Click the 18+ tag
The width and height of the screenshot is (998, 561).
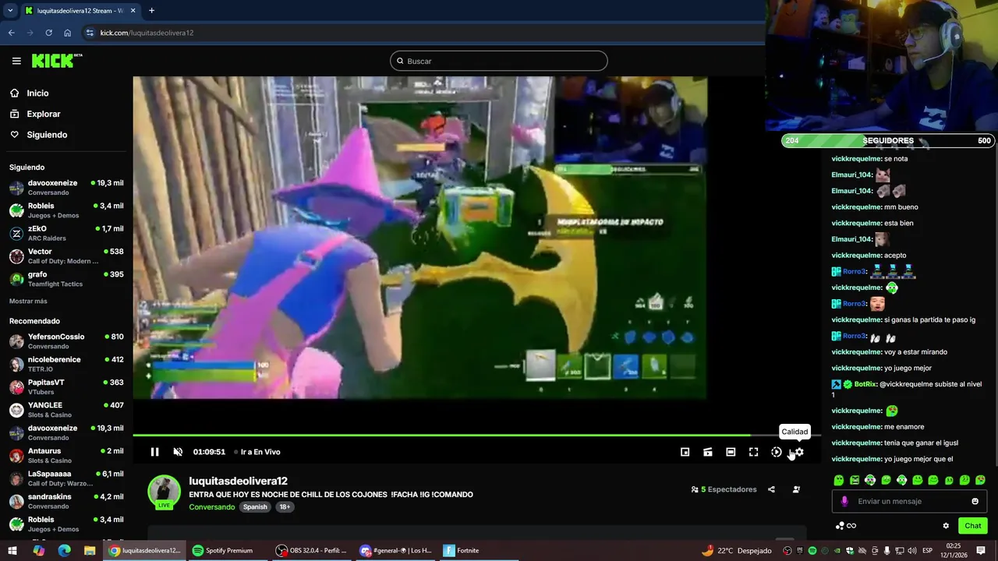click(285, 507)
